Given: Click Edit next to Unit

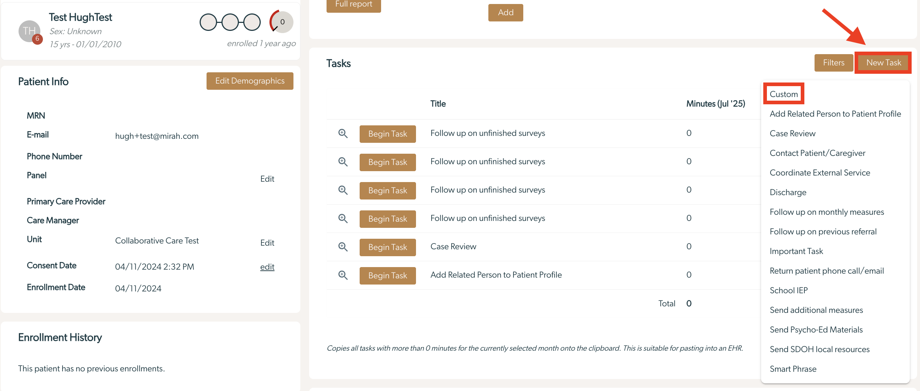Looking at the screenshot, I should [x=267, y=243].
